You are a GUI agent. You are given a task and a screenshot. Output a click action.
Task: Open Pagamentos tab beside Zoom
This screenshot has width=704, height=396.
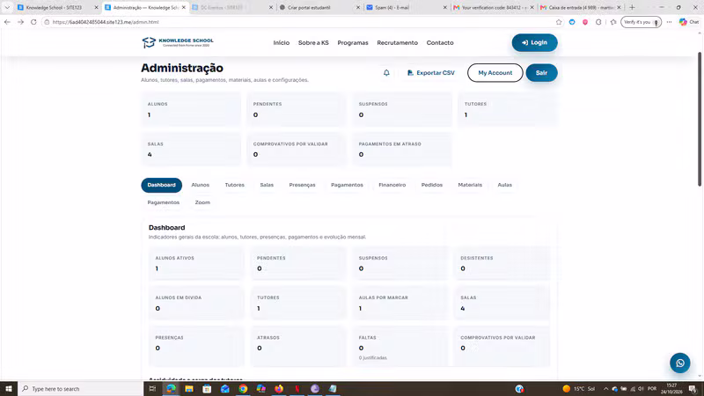click(x=164, y=202)
